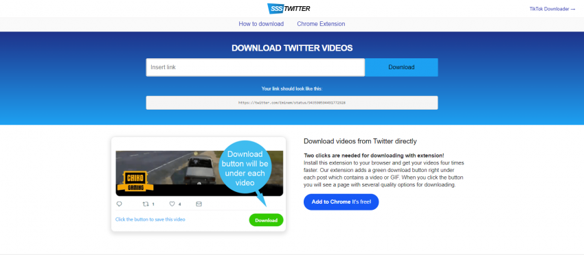Image resolution: width=584 pixels, height=255 pixels.
Task: Focus the Insert link input field
Action: (x=256, y=67)
